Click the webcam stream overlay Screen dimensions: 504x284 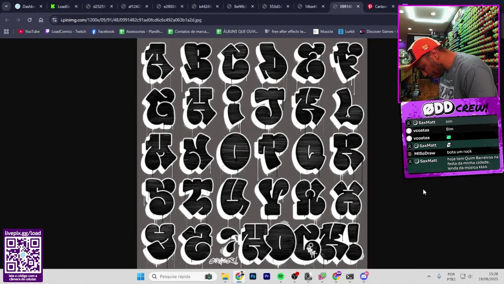[x=449, y=54]
